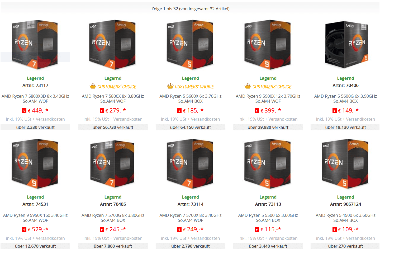The width and height of the screenshot is (399, 253).
Task: Open Versandkosten link under Ryzen 5 4500
Action: (x=360, y=238)
